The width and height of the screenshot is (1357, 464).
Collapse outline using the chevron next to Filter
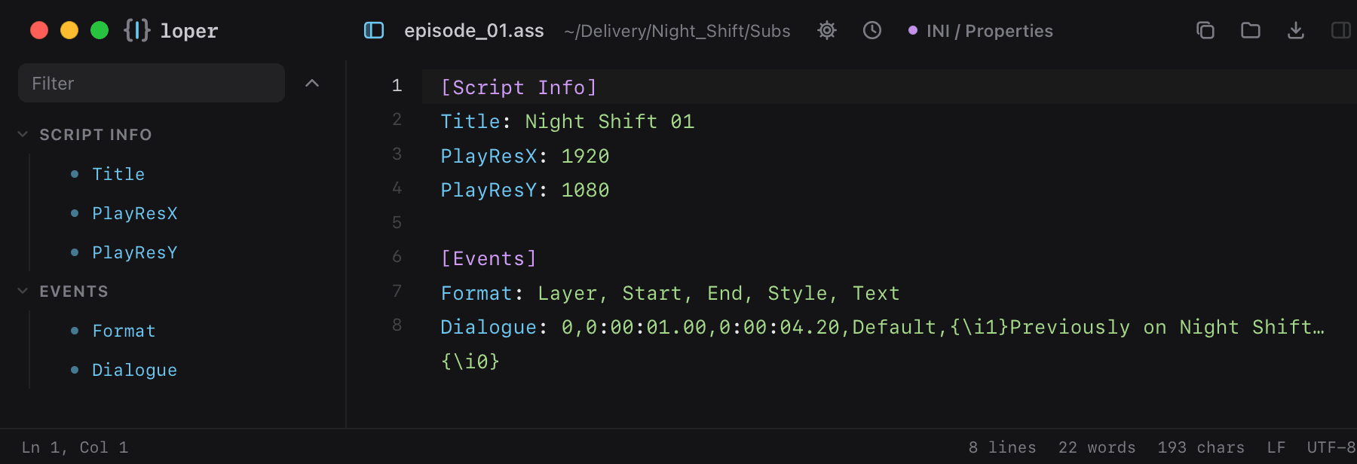tap(312, 83)
